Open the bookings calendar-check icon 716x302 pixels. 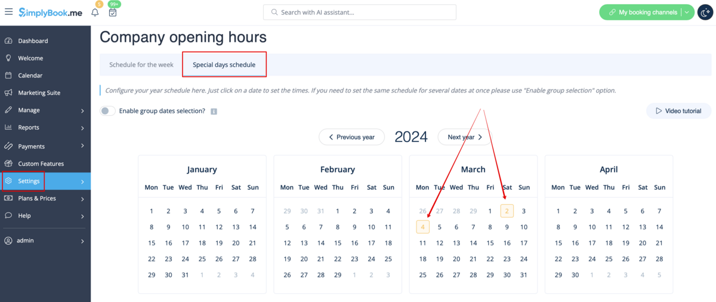(x=112, y=13)
